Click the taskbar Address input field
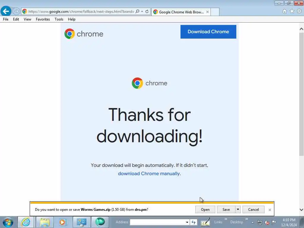 click(157, 222)
